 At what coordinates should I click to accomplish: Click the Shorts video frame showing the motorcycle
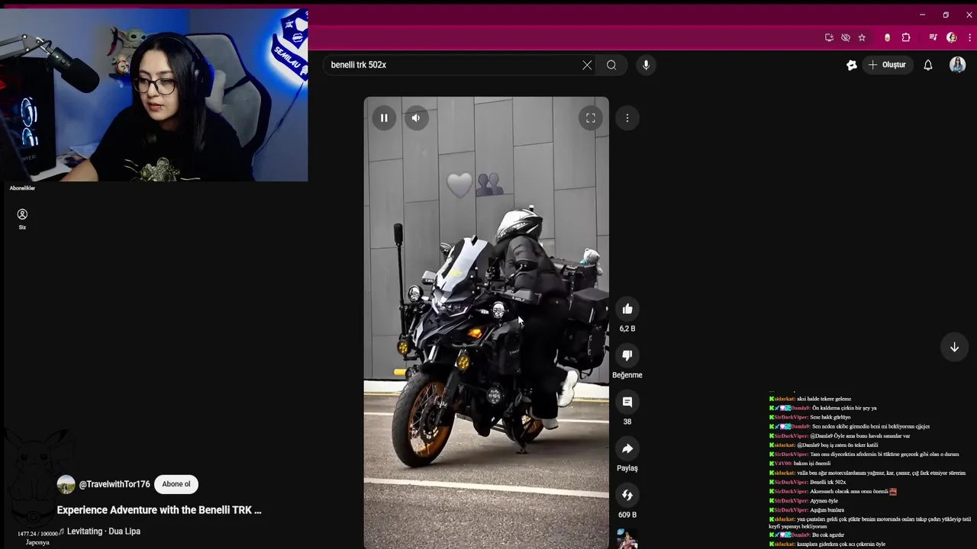click(486, 323)
